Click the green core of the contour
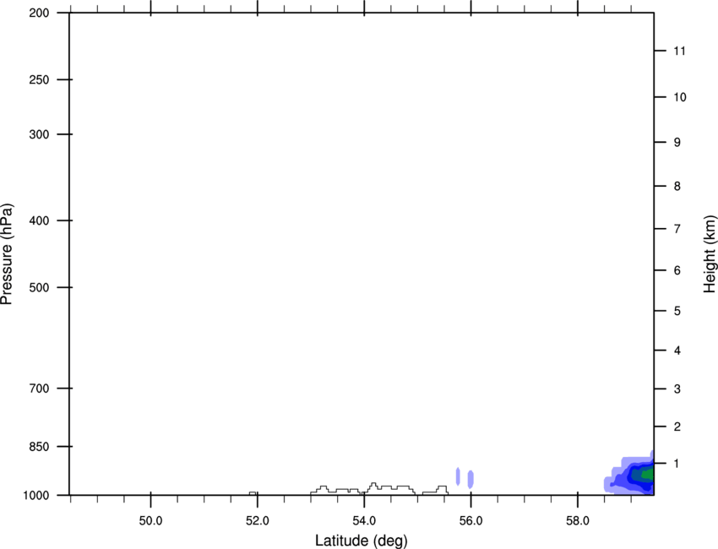Screen dimensions: 718x549 pyautogui.click(x=648, y=475)
